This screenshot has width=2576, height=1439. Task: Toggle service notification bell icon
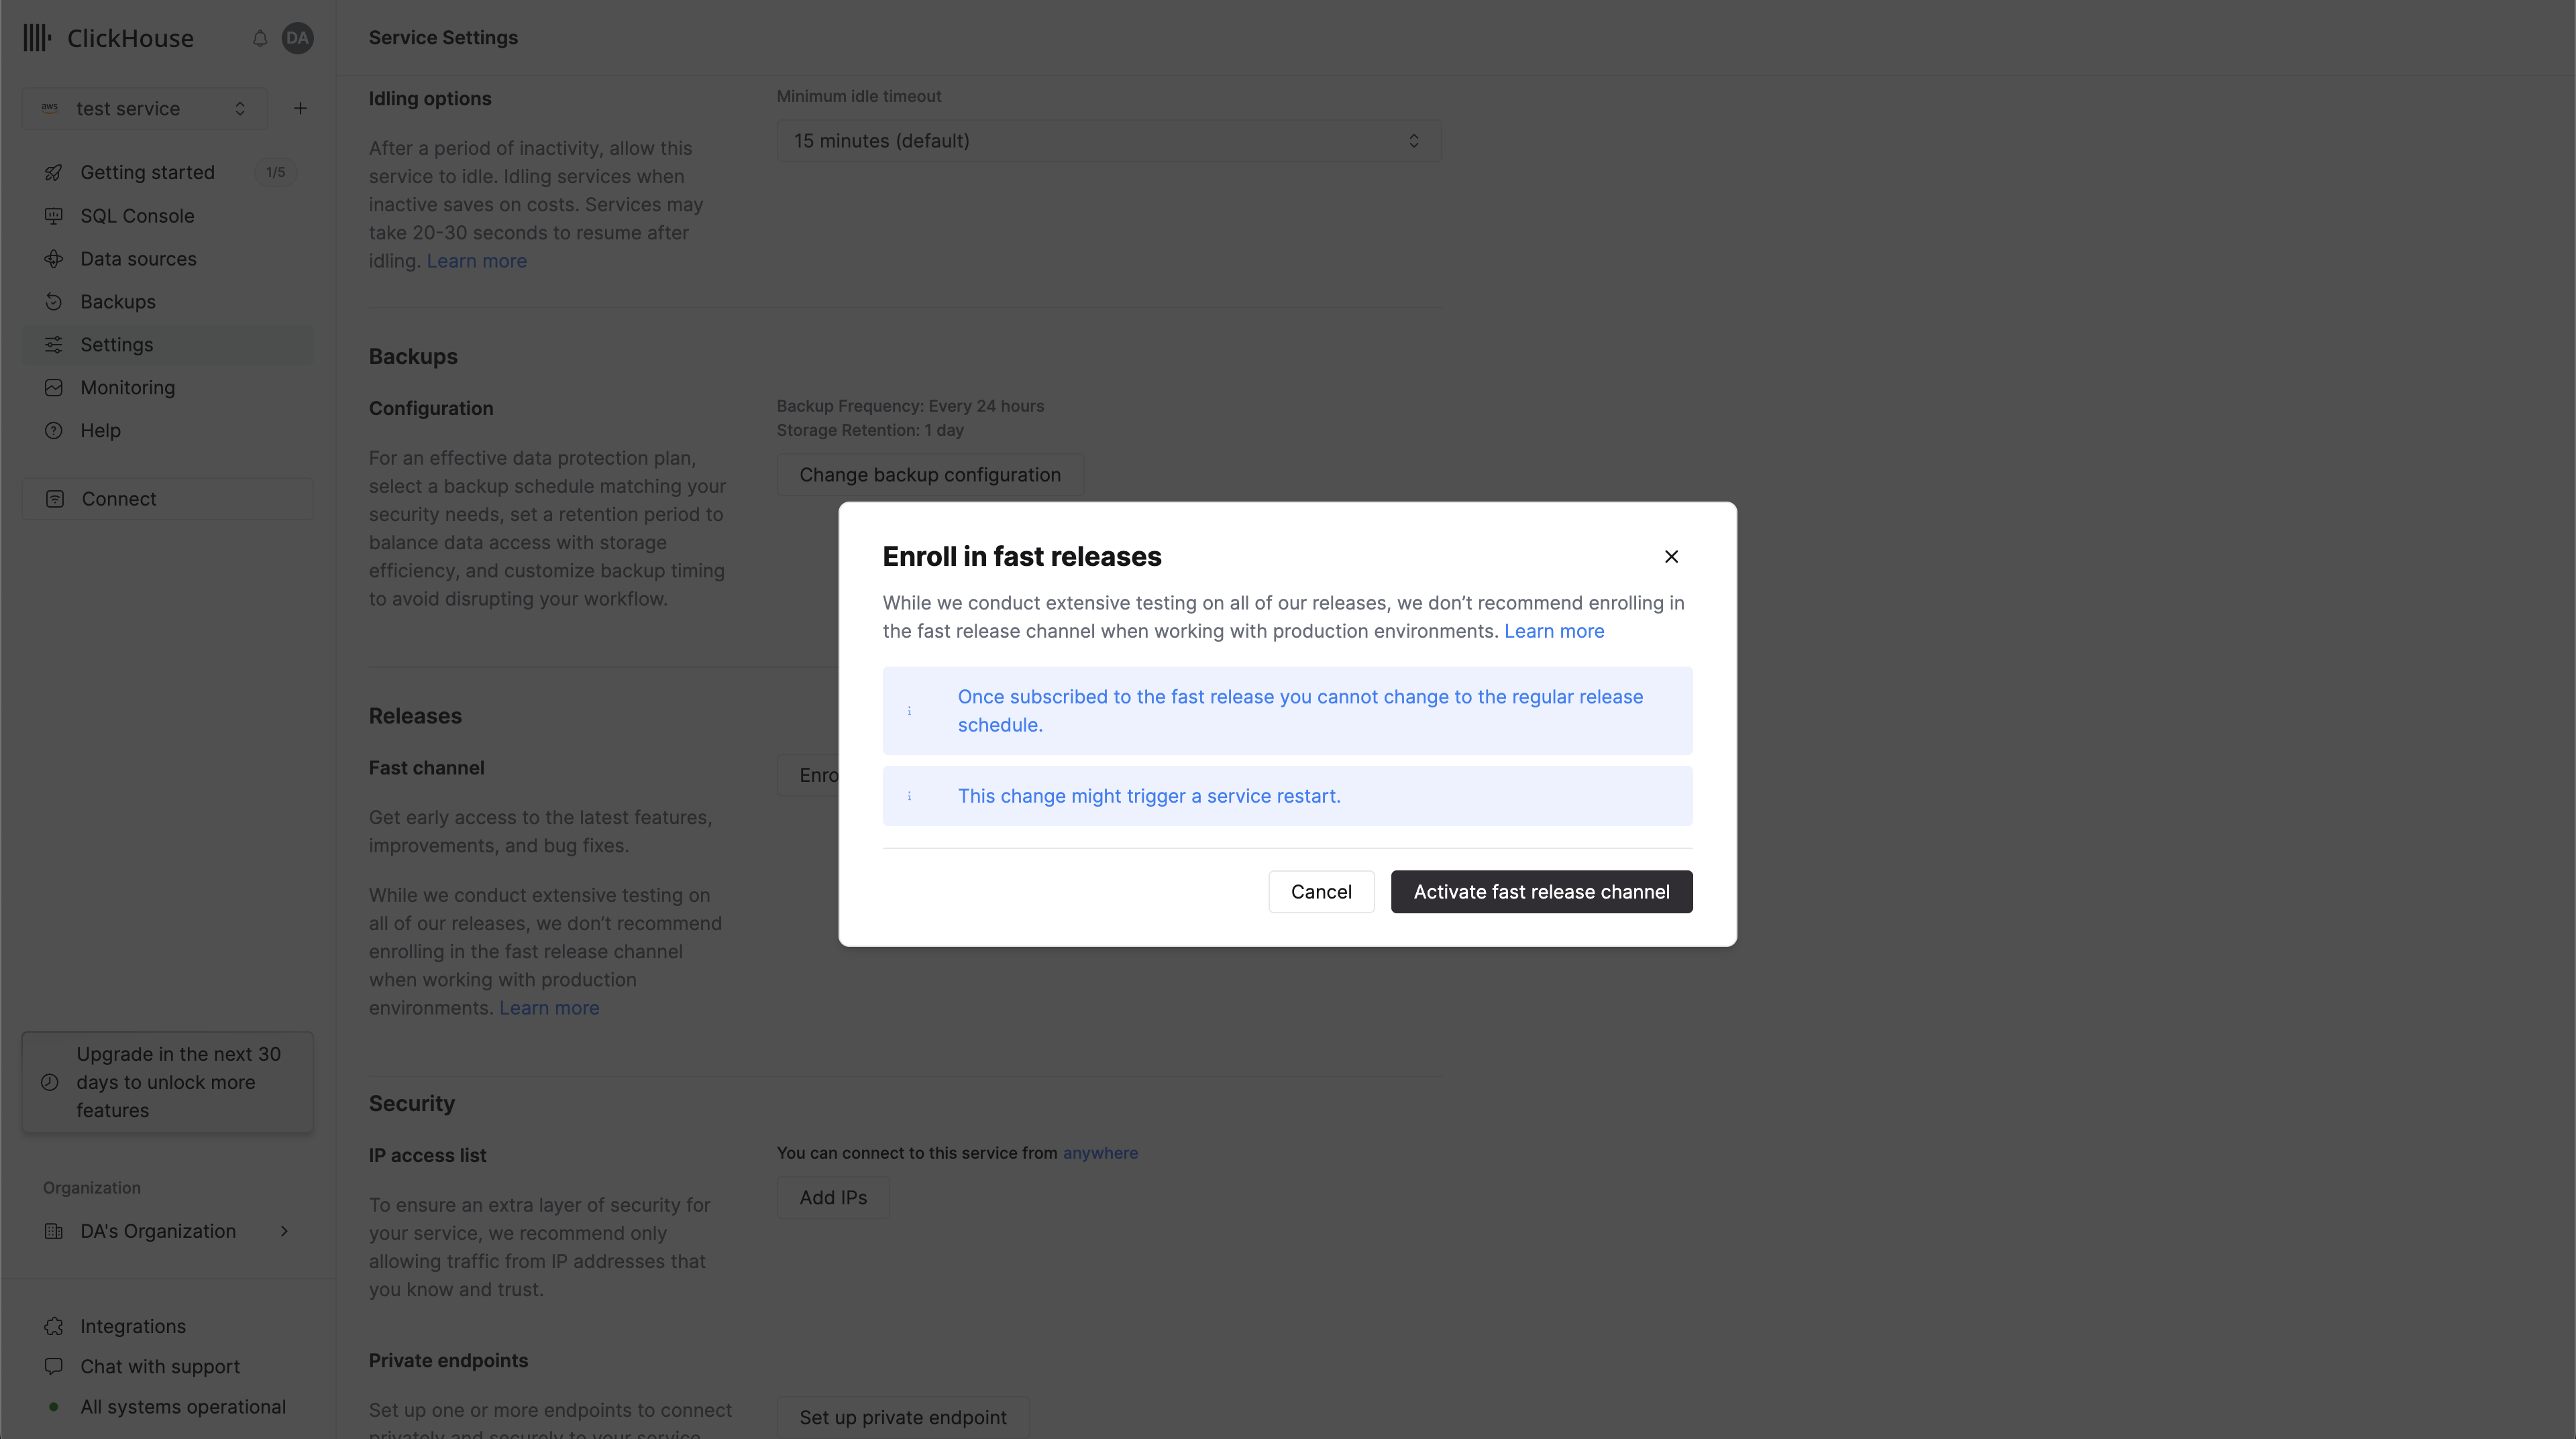260,36
